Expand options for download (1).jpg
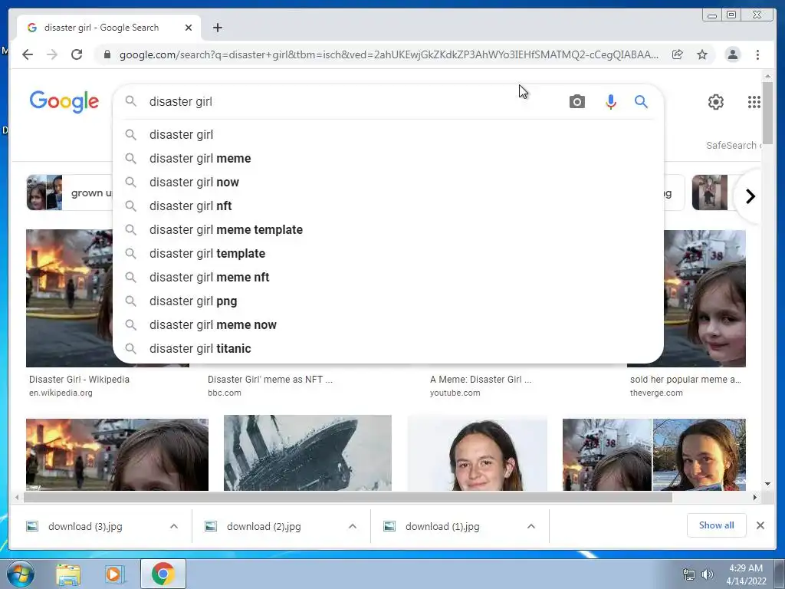This screenshot has height=589, width=785. click(x=531, y=526)
